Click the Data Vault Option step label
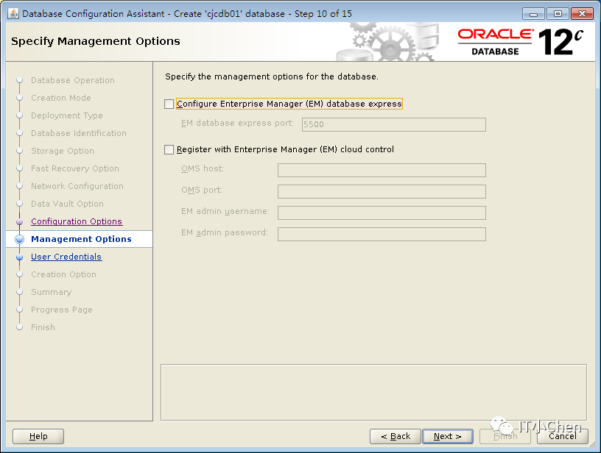Image resolution: width=601 pixels, height=453 pixels. (67, 204)
